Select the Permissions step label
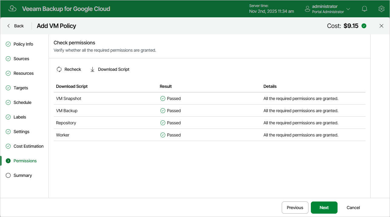Viewport: 390px width, 217px height. (x=25, y=161)
